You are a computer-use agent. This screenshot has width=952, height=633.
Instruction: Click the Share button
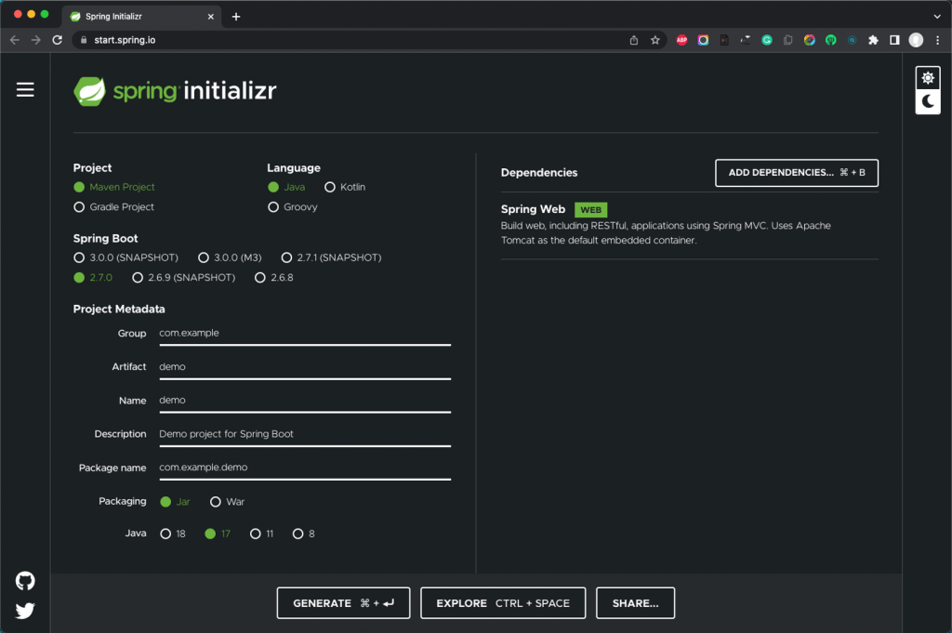635,603
